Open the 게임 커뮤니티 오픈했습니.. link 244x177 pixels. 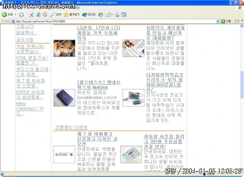point(30,49)
